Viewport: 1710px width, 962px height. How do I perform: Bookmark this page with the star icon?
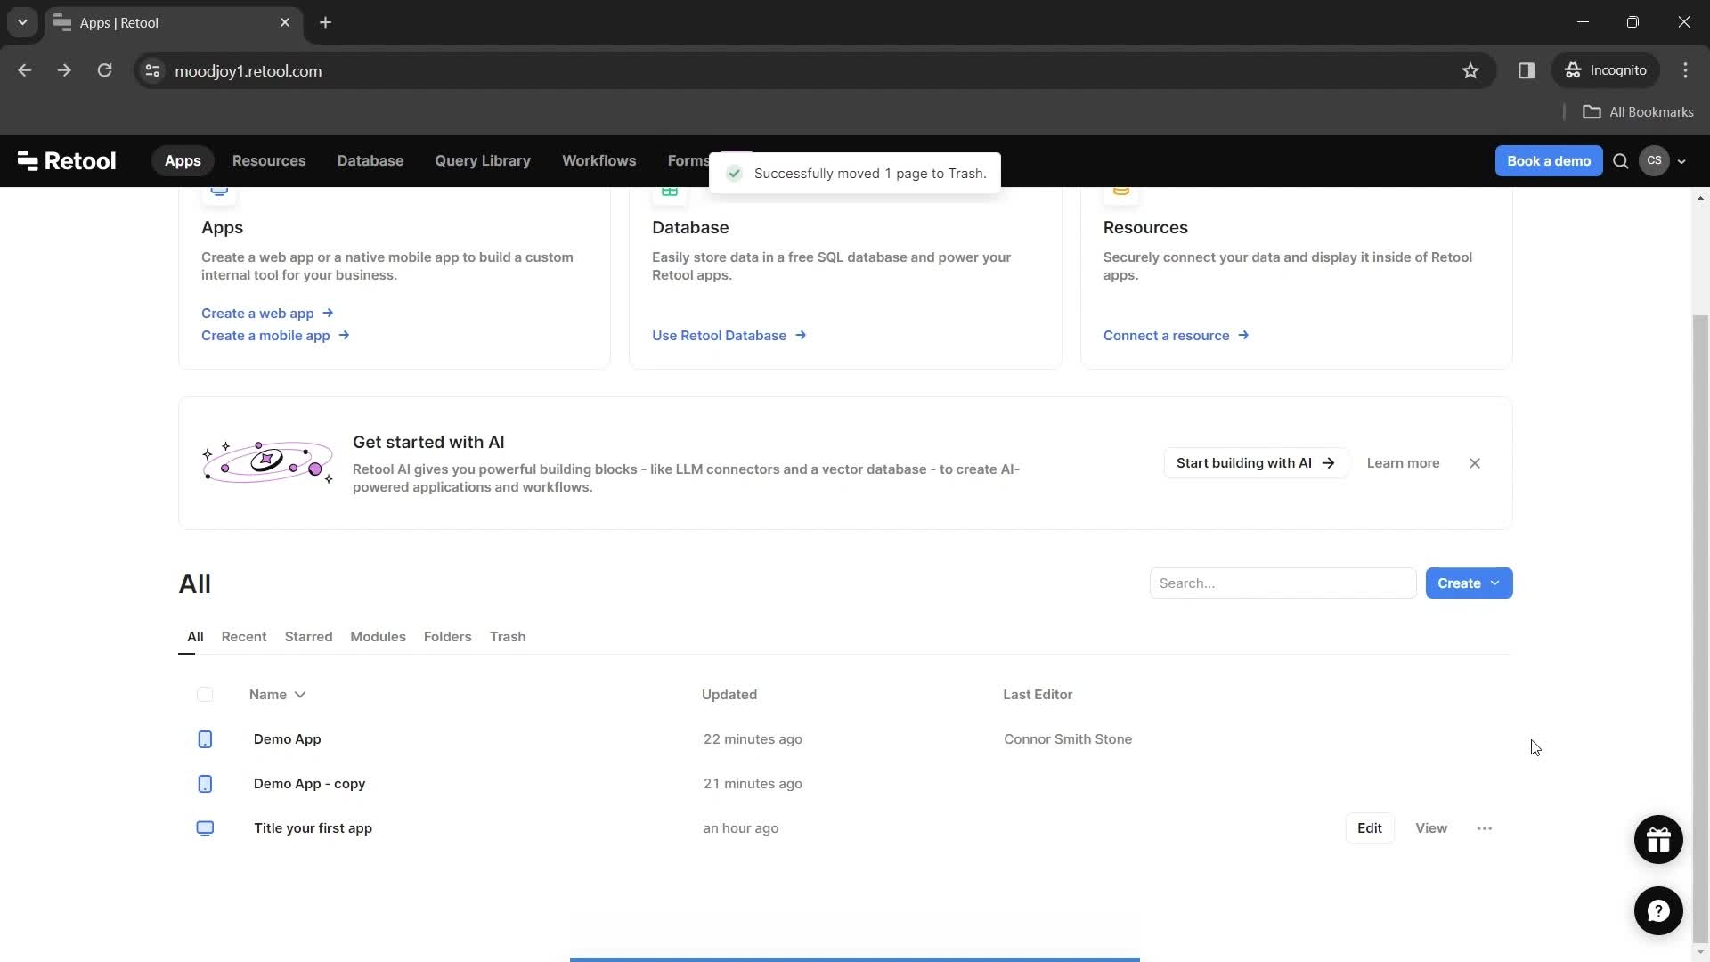click(x=1470, y=71)
